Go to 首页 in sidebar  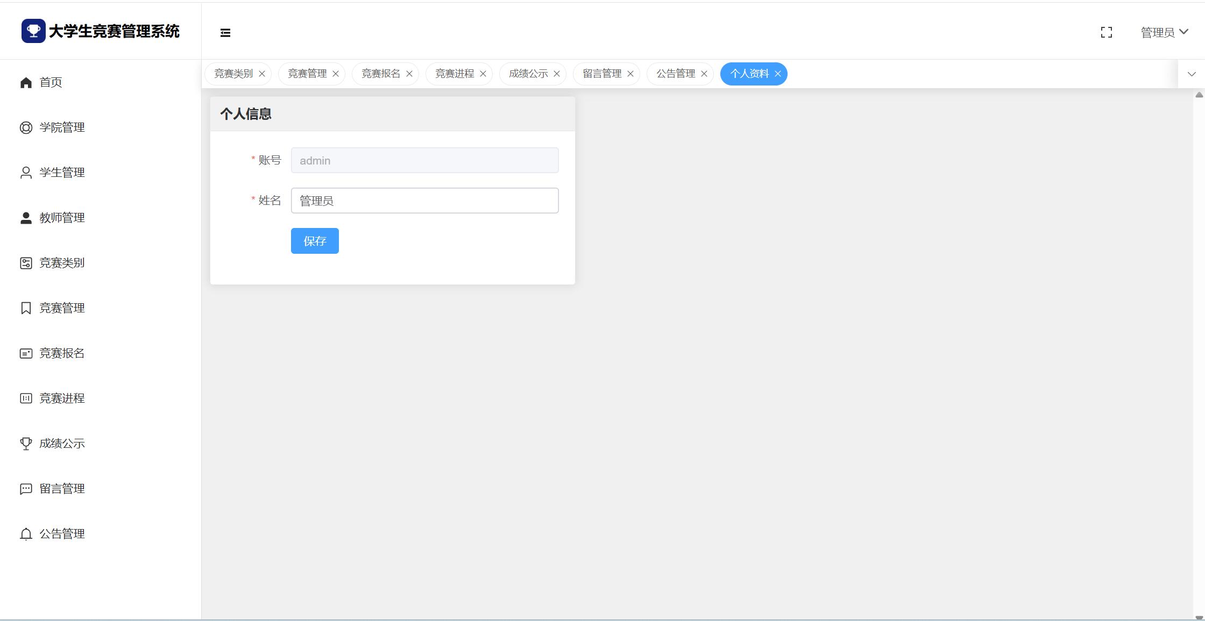[51, 82]
